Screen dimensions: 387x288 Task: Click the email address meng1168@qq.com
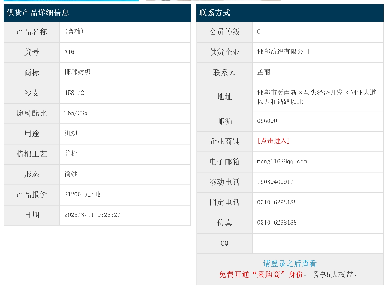pos(282,162)
